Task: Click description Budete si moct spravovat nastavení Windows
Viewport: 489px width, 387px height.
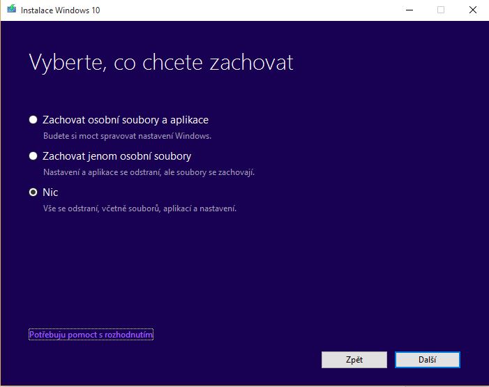Action: [127, 136]
